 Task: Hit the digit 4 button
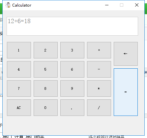point(19,69)
